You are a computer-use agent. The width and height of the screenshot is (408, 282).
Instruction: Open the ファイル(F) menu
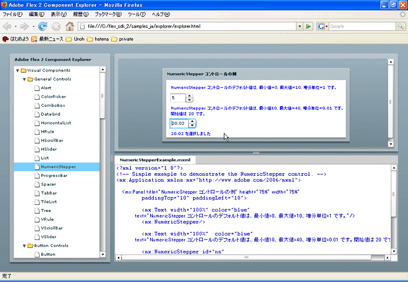click(13, 14)
